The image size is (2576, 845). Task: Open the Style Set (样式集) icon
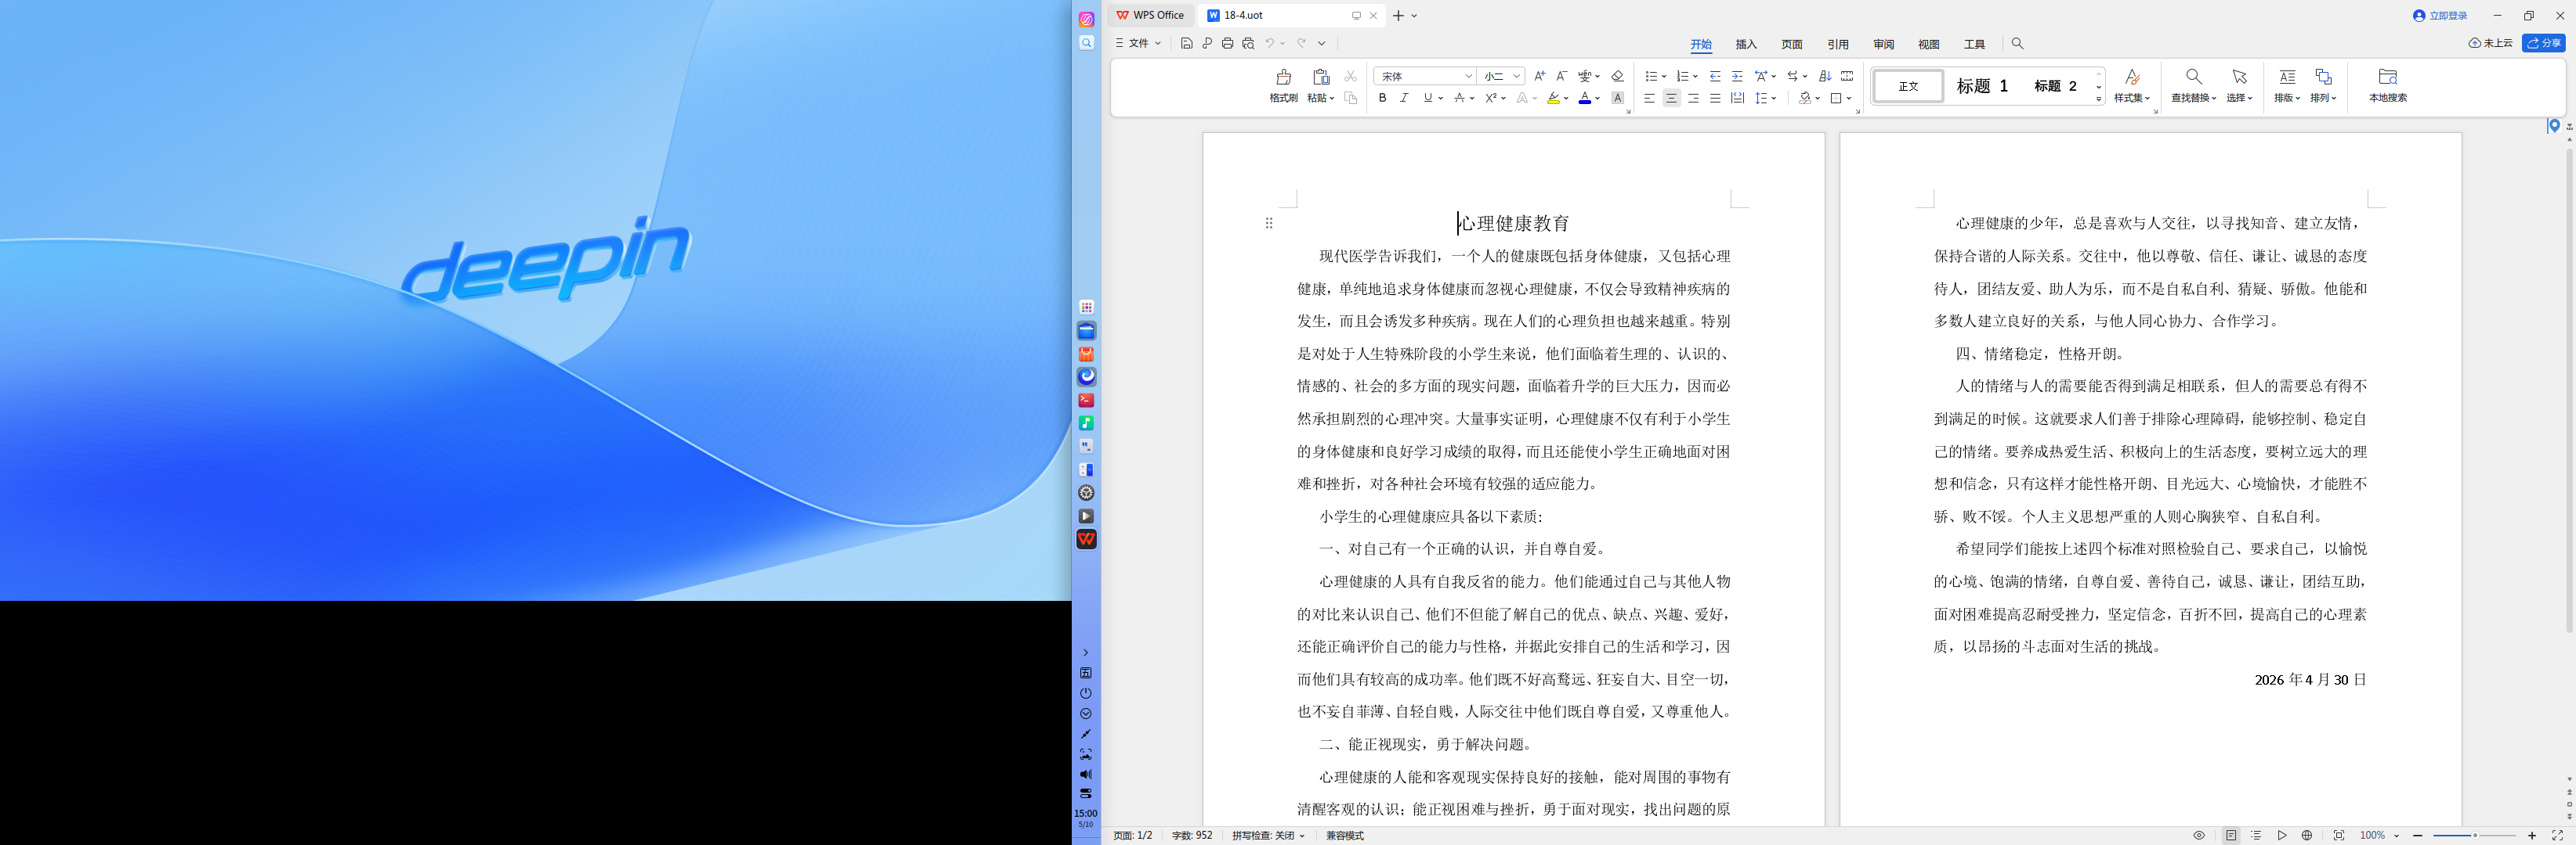(2132, 77)
